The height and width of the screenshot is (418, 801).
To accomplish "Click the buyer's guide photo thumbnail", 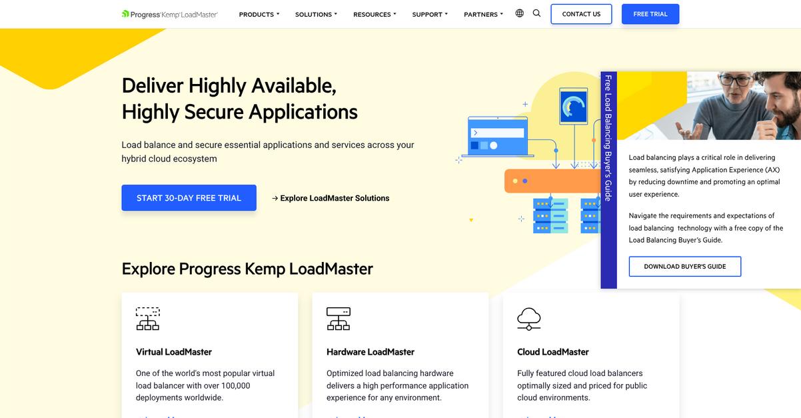I will tap(709, 105).
